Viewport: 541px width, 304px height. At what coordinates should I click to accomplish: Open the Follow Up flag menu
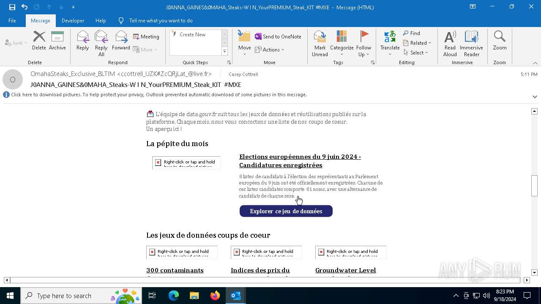point(363,43)
